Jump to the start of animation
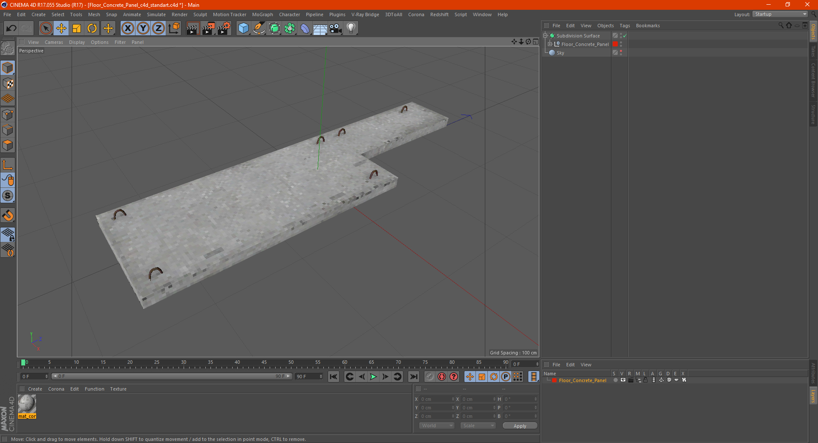Image resolution: width=818 pixels, height=443 pixels. point(334,377)
